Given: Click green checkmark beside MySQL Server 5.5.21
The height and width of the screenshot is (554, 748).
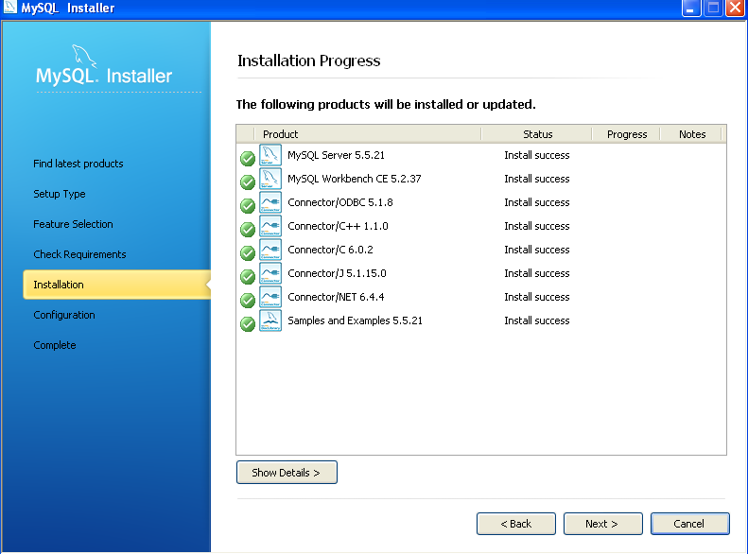Looking at the screenshot, I should pyautogui.click(x=248, y=158).
